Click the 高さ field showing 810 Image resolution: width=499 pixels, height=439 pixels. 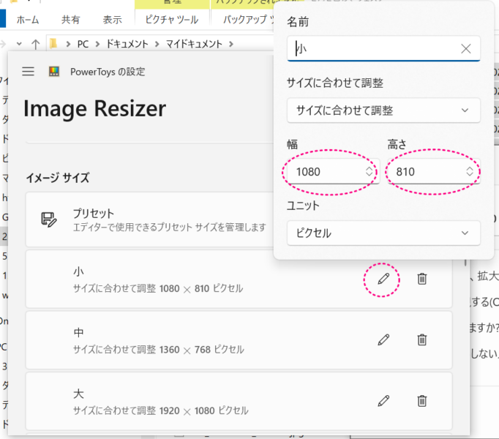(434, 172)
